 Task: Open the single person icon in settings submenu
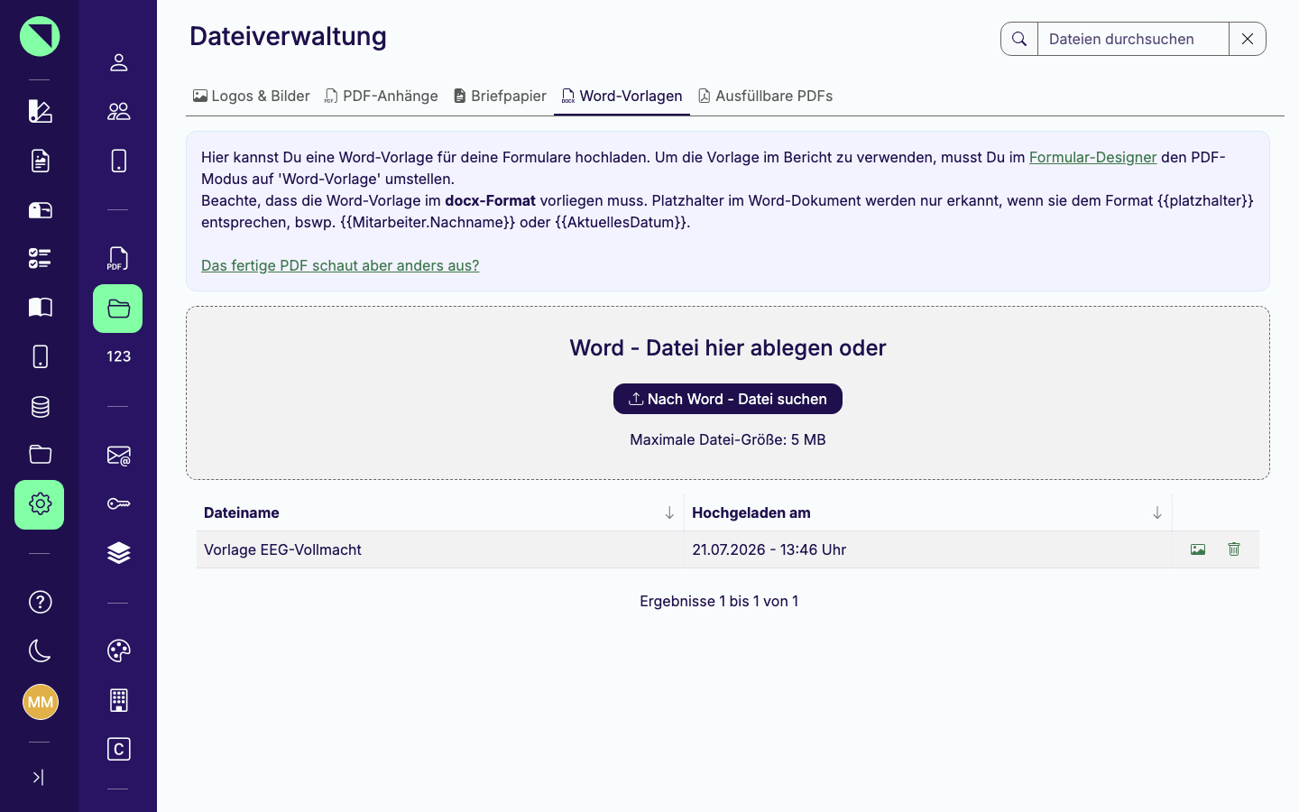tap(118, 62)
